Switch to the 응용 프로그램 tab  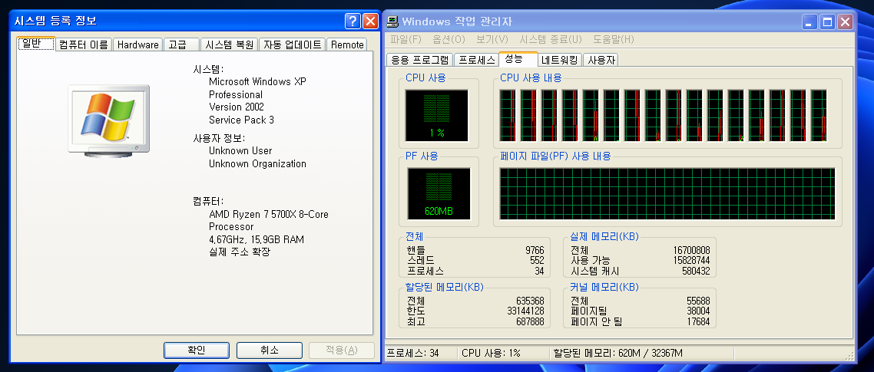(x=420, y=60)
